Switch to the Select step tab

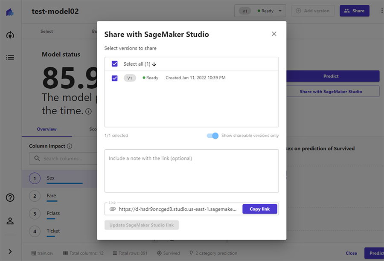[x=47, y=31]
